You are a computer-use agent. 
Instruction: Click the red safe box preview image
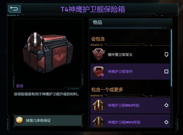point(48,52)
